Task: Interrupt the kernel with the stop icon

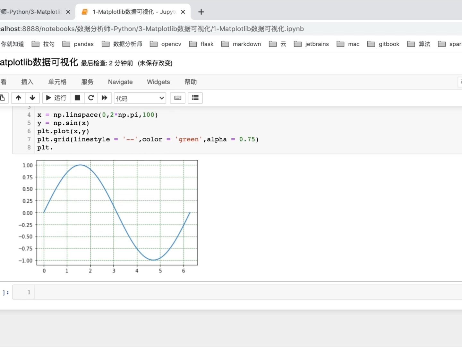Action: [x=77, y=98]
